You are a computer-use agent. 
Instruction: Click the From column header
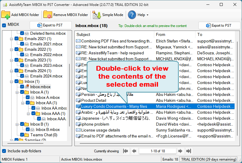pos(175,35)
